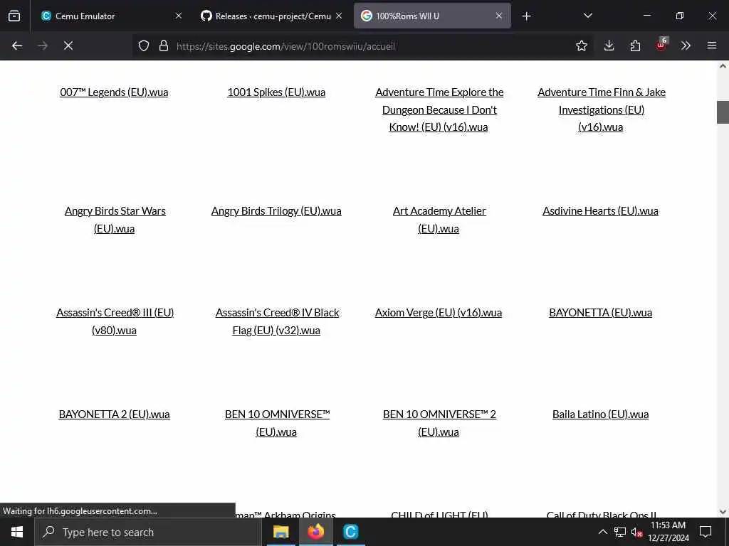
Task: Open tracking protection shield icon
Action: tap(144, 45)
